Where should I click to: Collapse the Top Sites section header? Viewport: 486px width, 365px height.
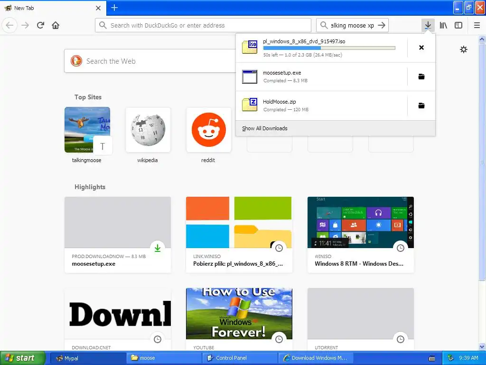pos(88,97)
